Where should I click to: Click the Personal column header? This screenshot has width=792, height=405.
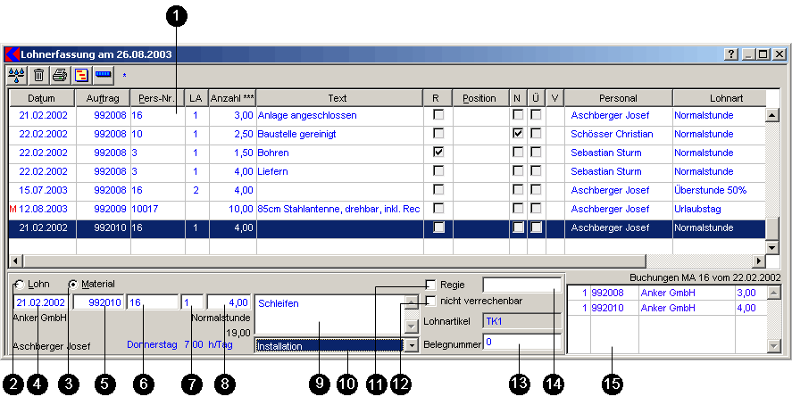pyautogui.click(x=618, y=98)
